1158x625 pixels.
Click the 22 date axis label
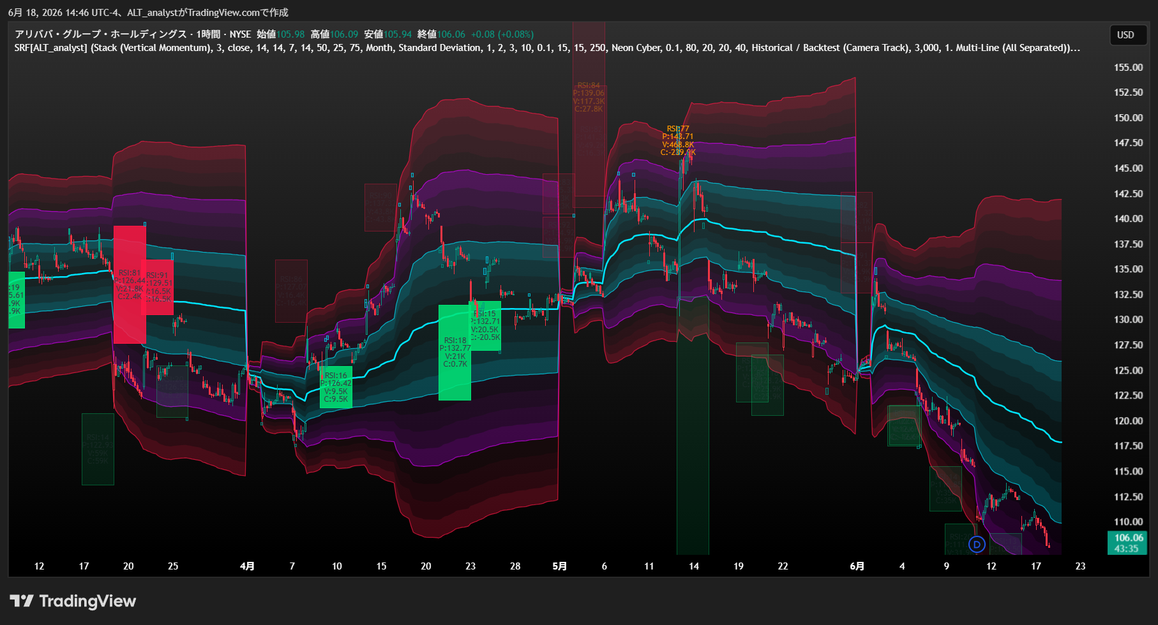click(x=783, y=566)
